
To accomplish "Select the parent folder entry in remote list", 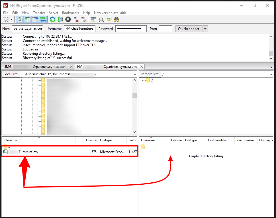I will point(144,146).
